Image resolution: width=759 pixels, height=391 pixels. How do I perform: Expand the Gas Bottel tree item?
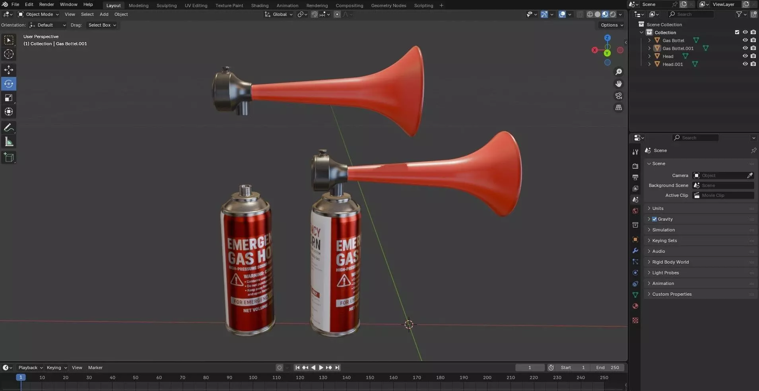(649, 40)
